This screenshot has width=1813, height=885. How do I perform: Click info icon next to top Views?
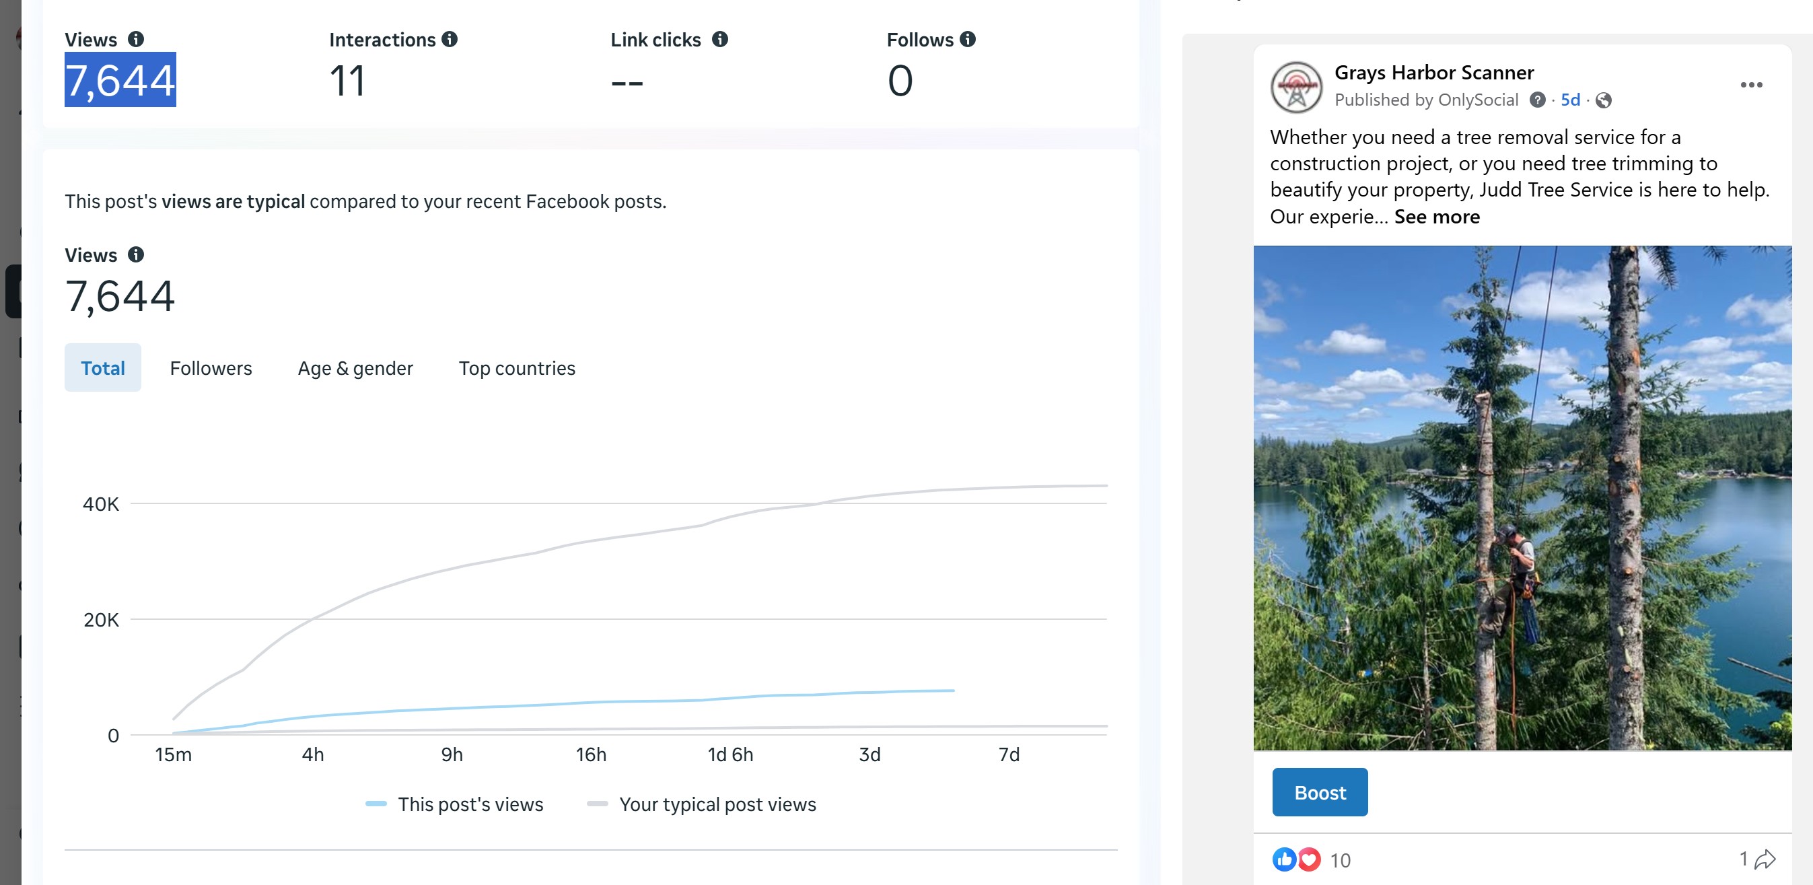136,40
